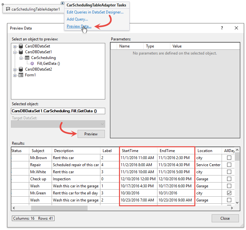Image resolution: width=246 pixels, height=230 pixels.
Task: Check AllDay box for Mr.Brown row
Action: [x=229, y=158]
